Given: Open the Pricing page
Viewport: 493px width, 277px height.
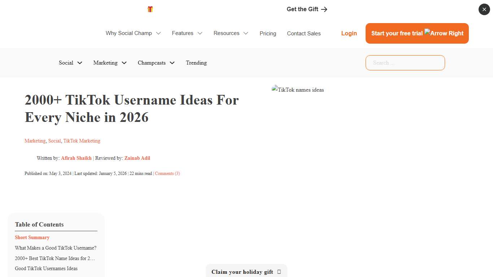Looking at the screenshot, I should click(x=268, y=34).
